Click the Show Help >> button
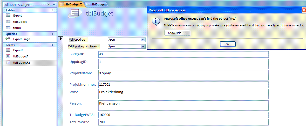This screenshot has height=126, width=306. tap(177, 33)
